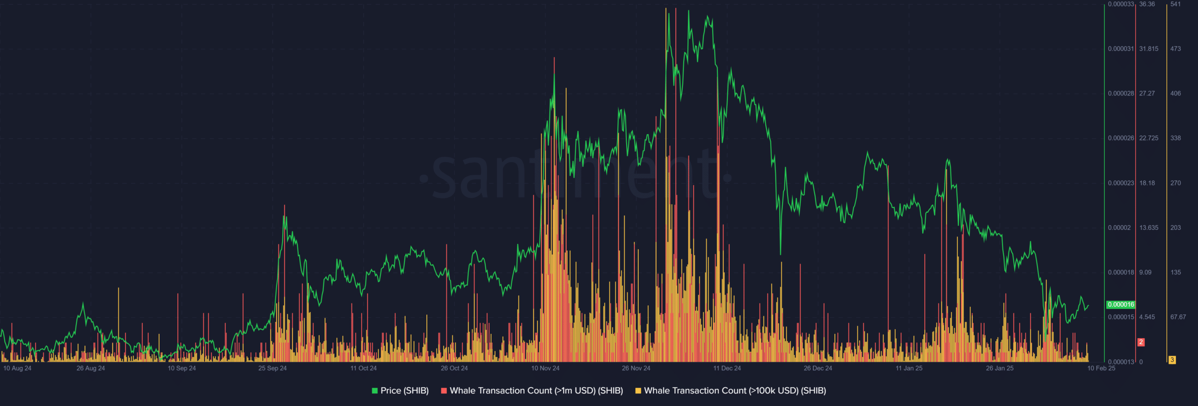Click the 0.000015 price axis label
Image resolution: width=1198 pixels, height=406 pixels.
click(x=1121, y=317)
